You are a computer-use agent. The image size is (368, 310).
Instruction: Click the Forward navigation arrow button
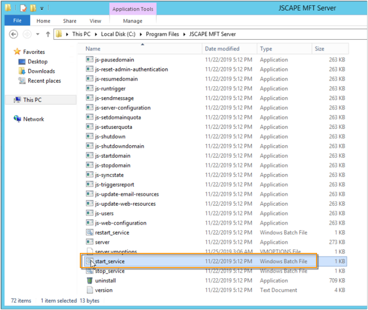(27, 34)
